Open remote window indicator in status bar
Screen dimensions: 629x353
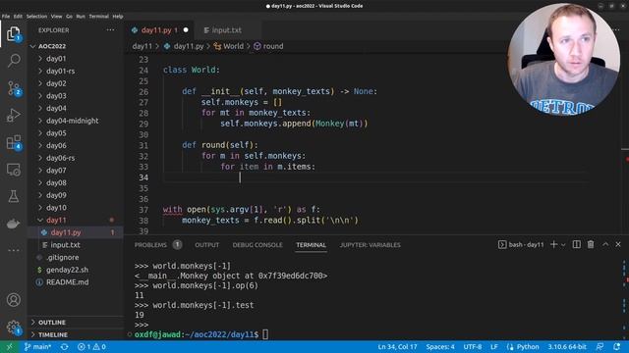click(x=9, y=347)
